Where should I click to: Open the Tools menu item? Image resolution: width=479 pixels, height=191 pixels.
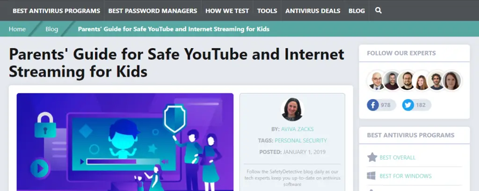pyautogui.click(x=267, y=11)
